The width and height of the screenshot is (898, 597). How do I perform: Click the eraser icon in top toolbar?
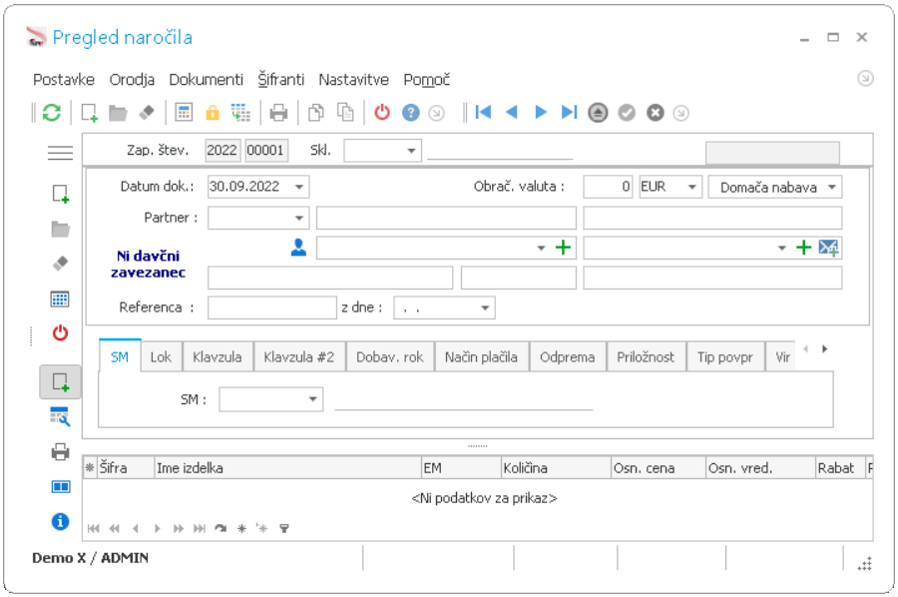click(147, 113)
